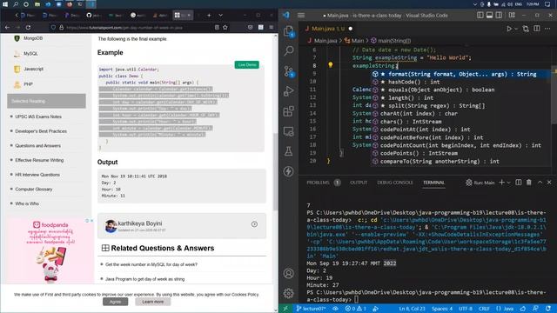557x313 pixels.
Task: Click the Live Demo button on the webpage
Action: tap(247, 64)
